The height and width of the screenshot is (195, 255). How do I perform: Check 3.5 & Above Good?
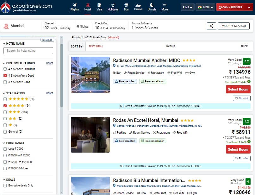point(5,82)
